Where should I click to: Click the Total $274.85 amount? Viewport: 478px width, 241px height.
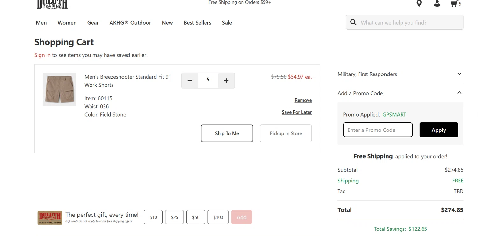click(x=452, y=210)
